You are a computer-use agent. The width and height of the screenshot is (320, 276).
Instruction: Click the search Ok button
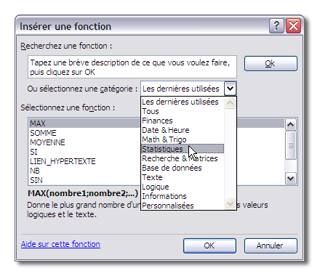[271, 63]
